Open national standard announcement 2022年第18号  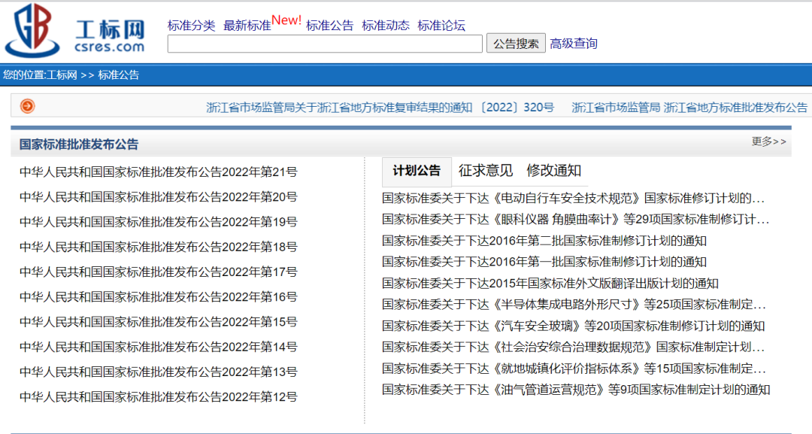pos(159,247)
